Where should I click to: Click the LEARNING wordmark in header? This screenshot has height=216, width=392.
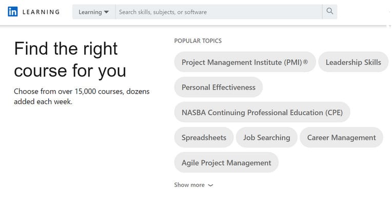pyautogui.click(x=41, y=12)
